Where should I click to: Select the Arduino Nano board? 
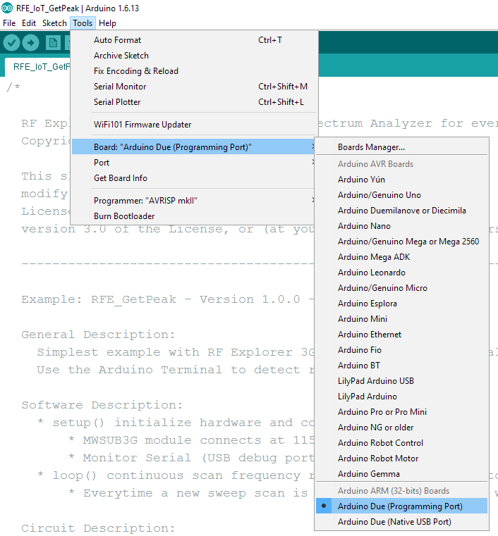[x=402, y=226]
